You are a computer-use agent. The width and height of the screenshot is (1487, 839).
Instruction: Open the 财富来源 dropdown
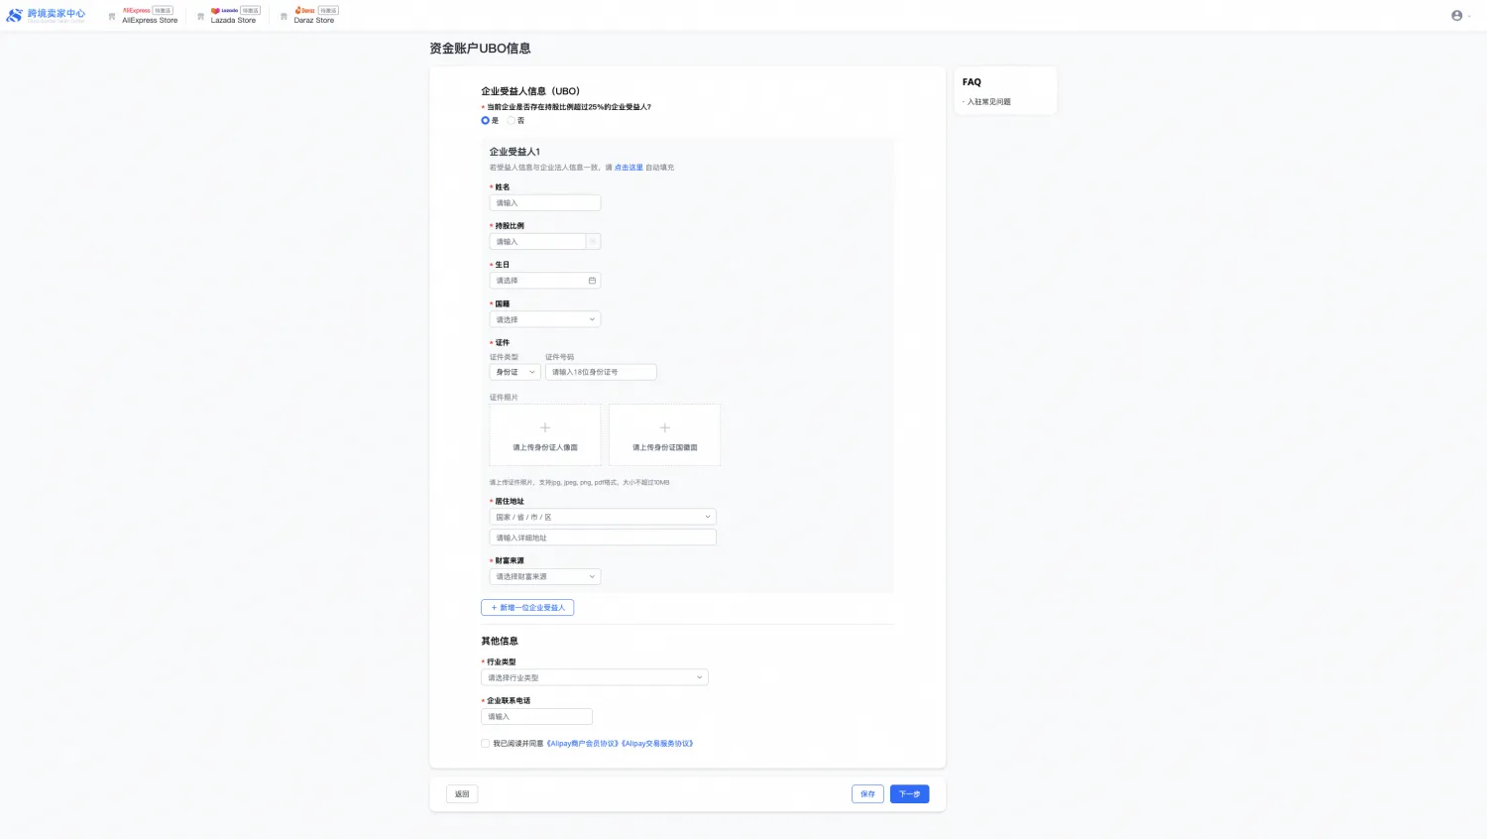point(544,576)
